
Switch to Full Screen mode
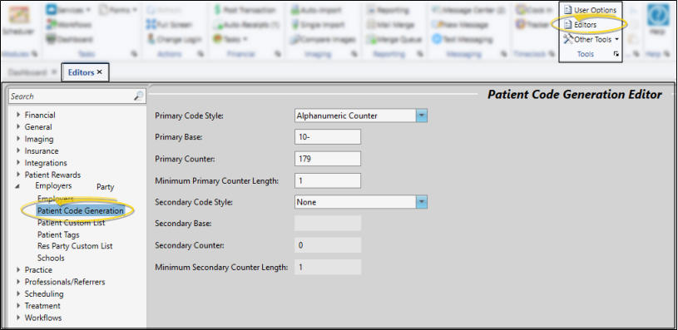tap(169, 25)
